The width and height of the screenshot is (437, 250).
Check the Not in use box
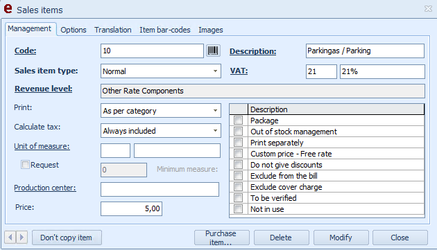(x=239, y=209)
